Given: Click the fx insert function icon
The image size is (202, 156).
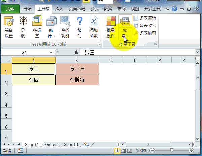Looking at the screenshot, I should (76, 53).
